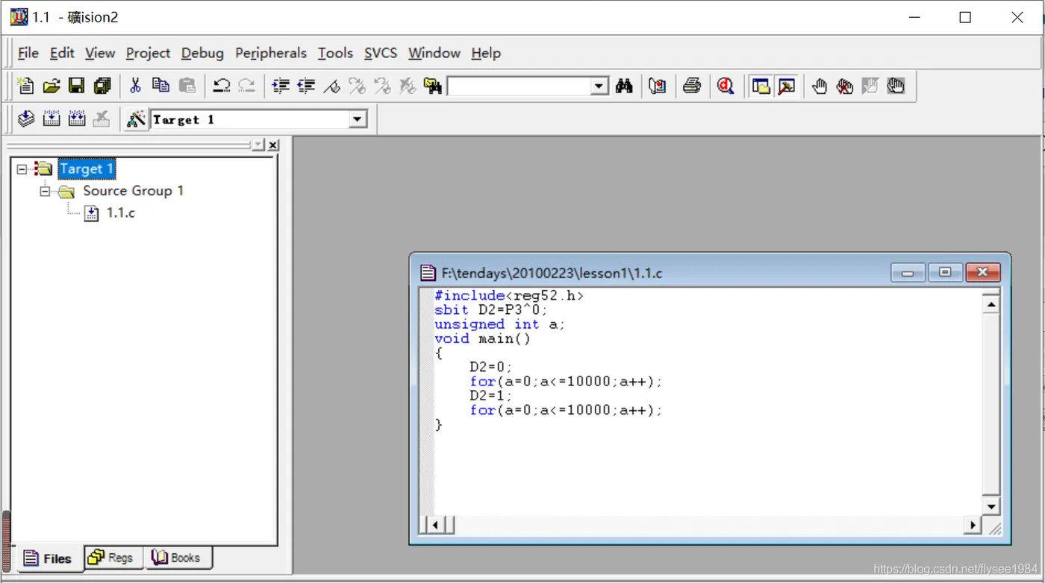Open the Help menu
Screen dimensions: 1045x583
(x=486, y=53)
